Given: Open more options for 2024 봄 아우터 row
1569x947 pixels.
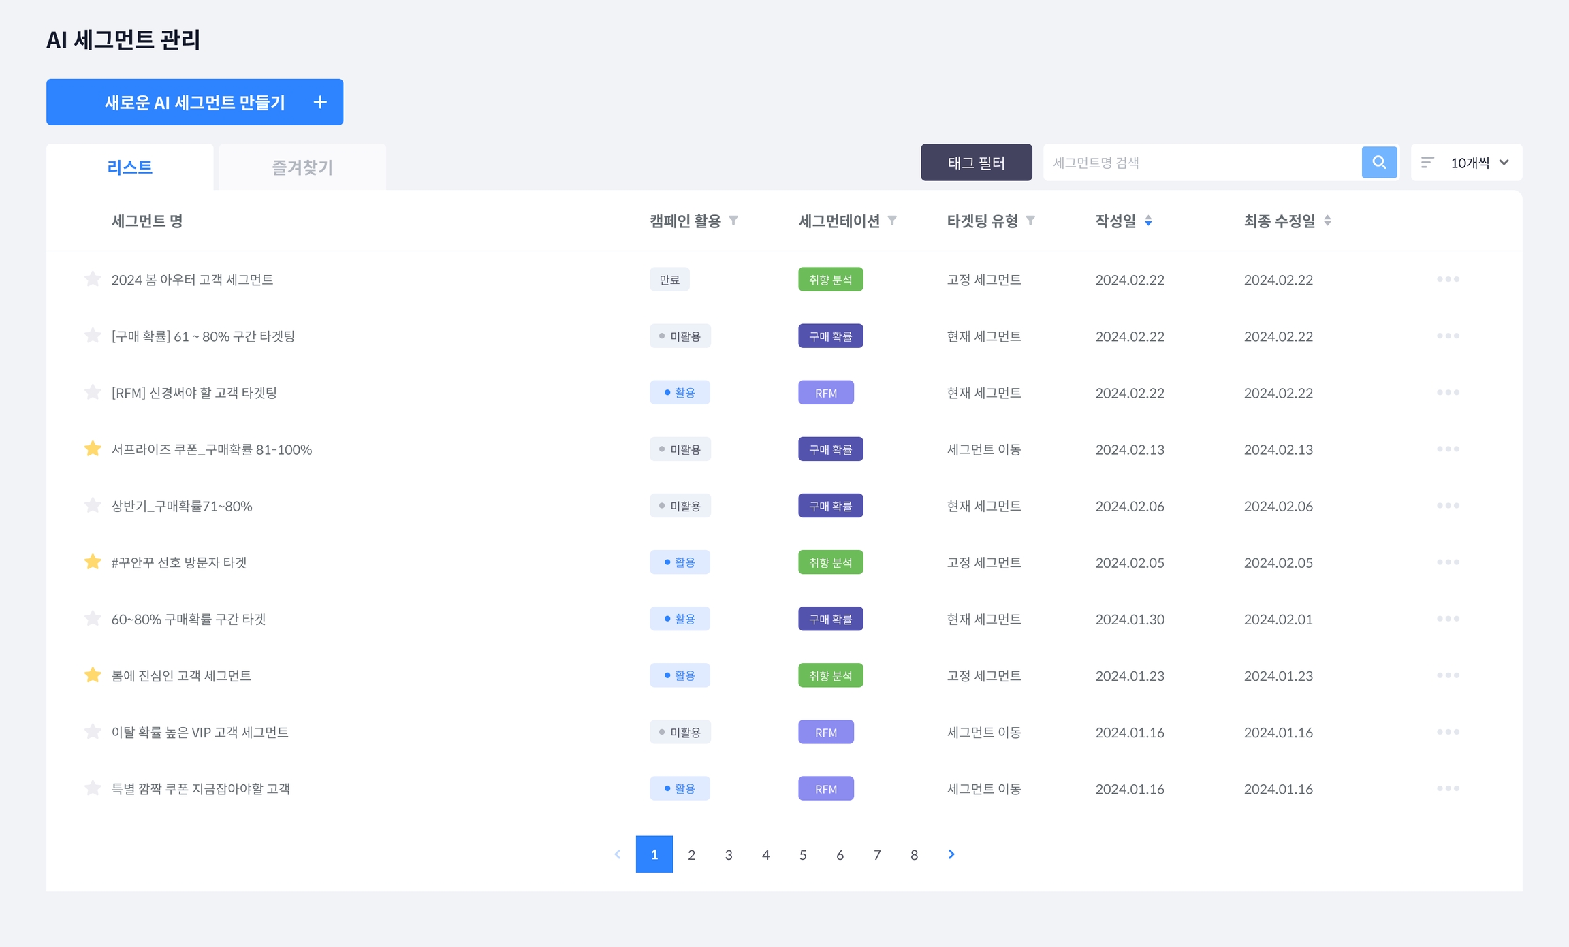Looking at the screenshot, I should [x=1448, y=279].
